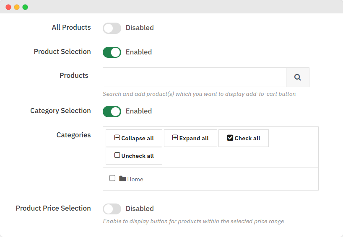Disable the Category Selection switch
The width and height of the screenshot is (343, 237).
coord(112,111)
